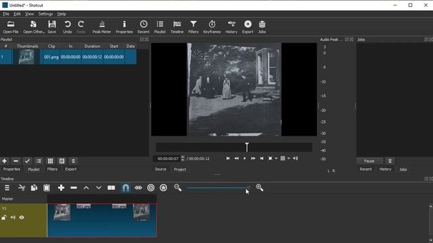The height and width of the screenshot is (243, 433).
Task: Open the File menu
Action: (x=6, y=13)
